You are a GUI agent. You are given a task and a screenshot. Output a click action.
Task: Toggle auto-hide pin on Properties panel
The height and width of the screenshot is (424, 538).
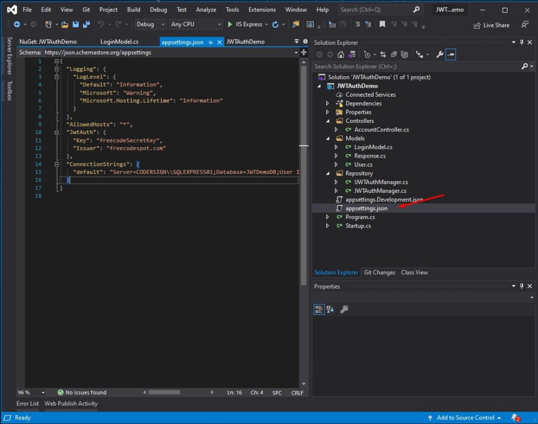coord(522,286)
